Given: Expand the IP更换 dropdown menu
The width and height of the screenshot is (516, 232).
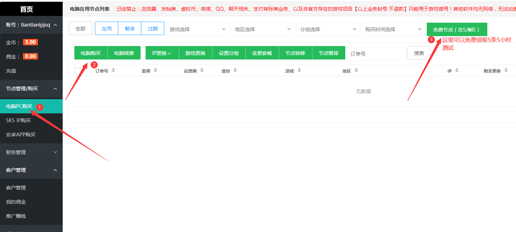Looking at the screenshot, I should (x=162, y=52).
